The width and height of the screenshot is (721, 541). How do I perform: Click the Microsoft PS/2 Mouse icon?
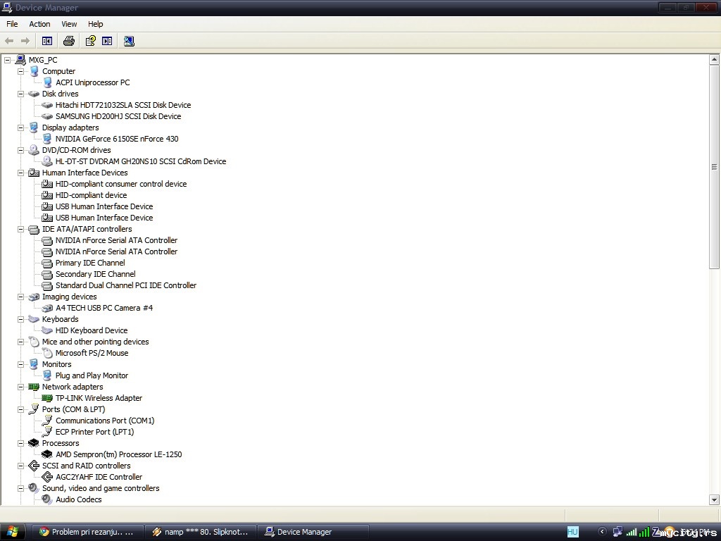[47, 353]
